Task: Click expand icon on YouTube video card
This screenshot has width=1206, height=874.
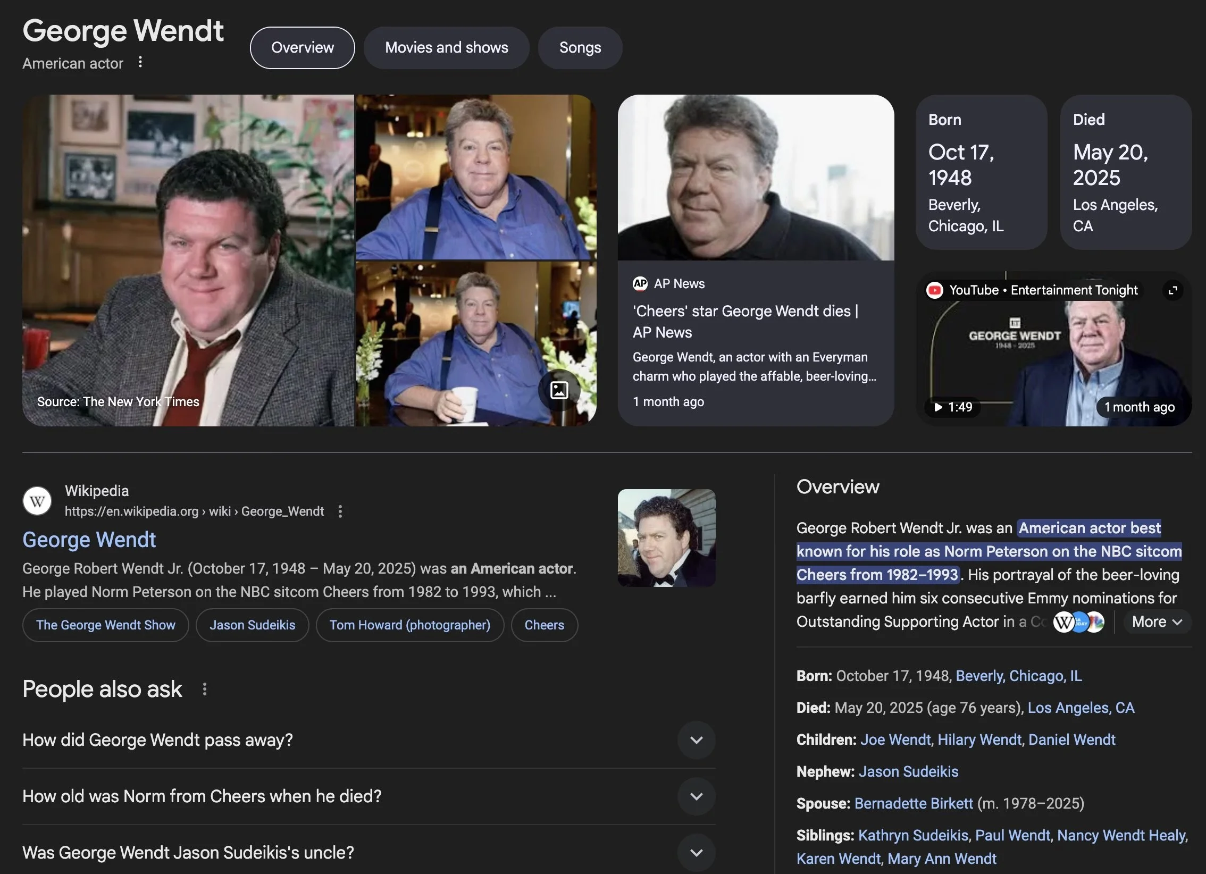Action: pyautogui.click(x=1172, y=290)
